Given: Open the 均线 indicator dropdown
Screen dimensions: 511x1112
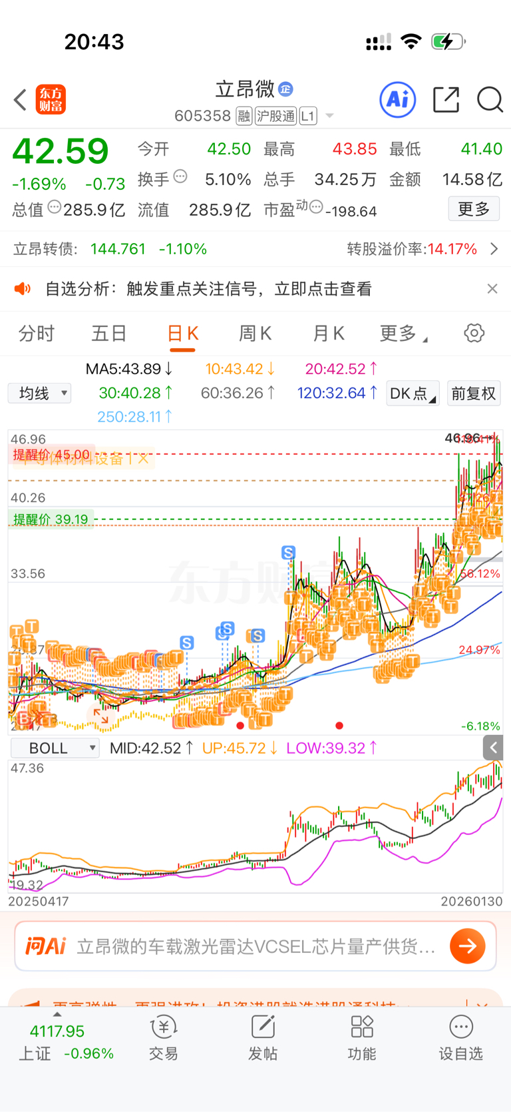Looking at the screenshot, I should tap(39, 394).
